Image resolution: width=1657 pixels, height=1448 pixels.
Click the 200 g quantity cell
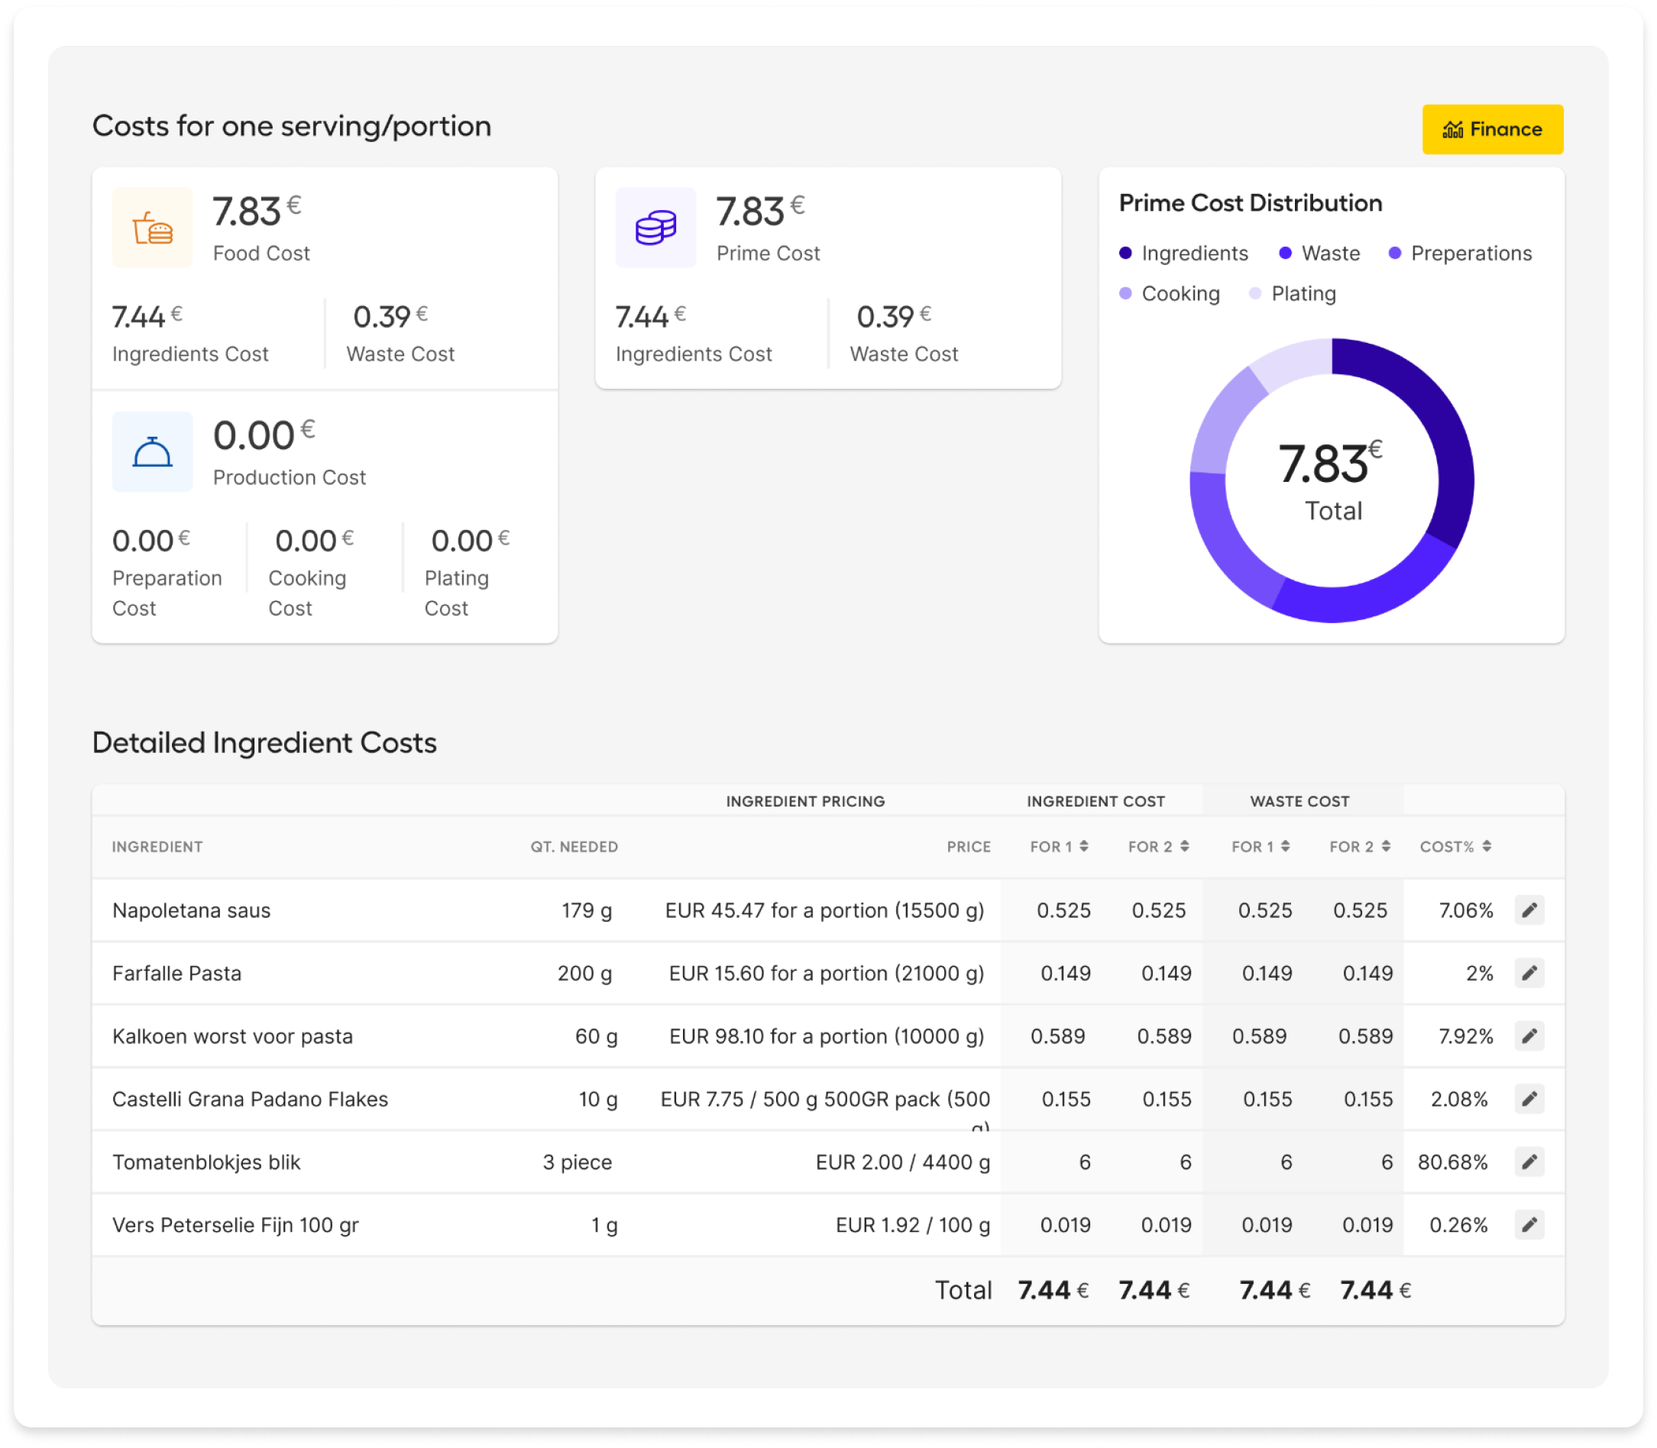(584, 974)
